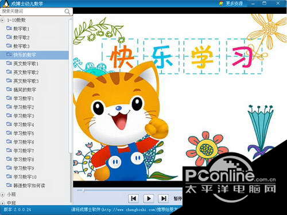287x215 pixels.
Task: Click the video icon beside 学习数字10
Action: (9, 177)
